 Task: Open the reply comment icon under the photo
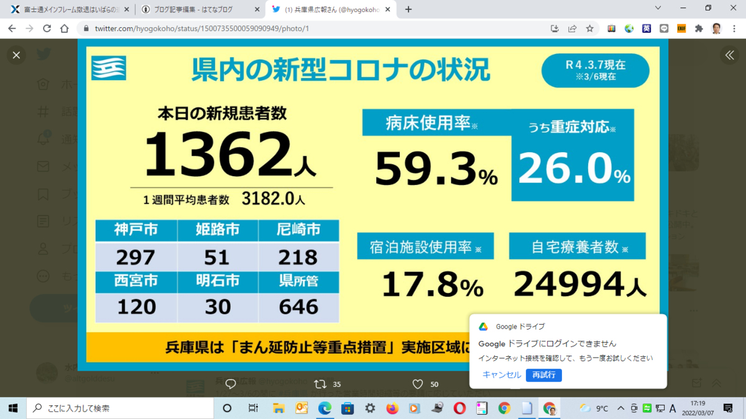coord(230,384)
